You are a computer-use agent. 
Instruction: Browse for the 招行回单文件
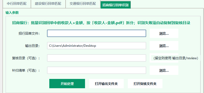point(164,33)
